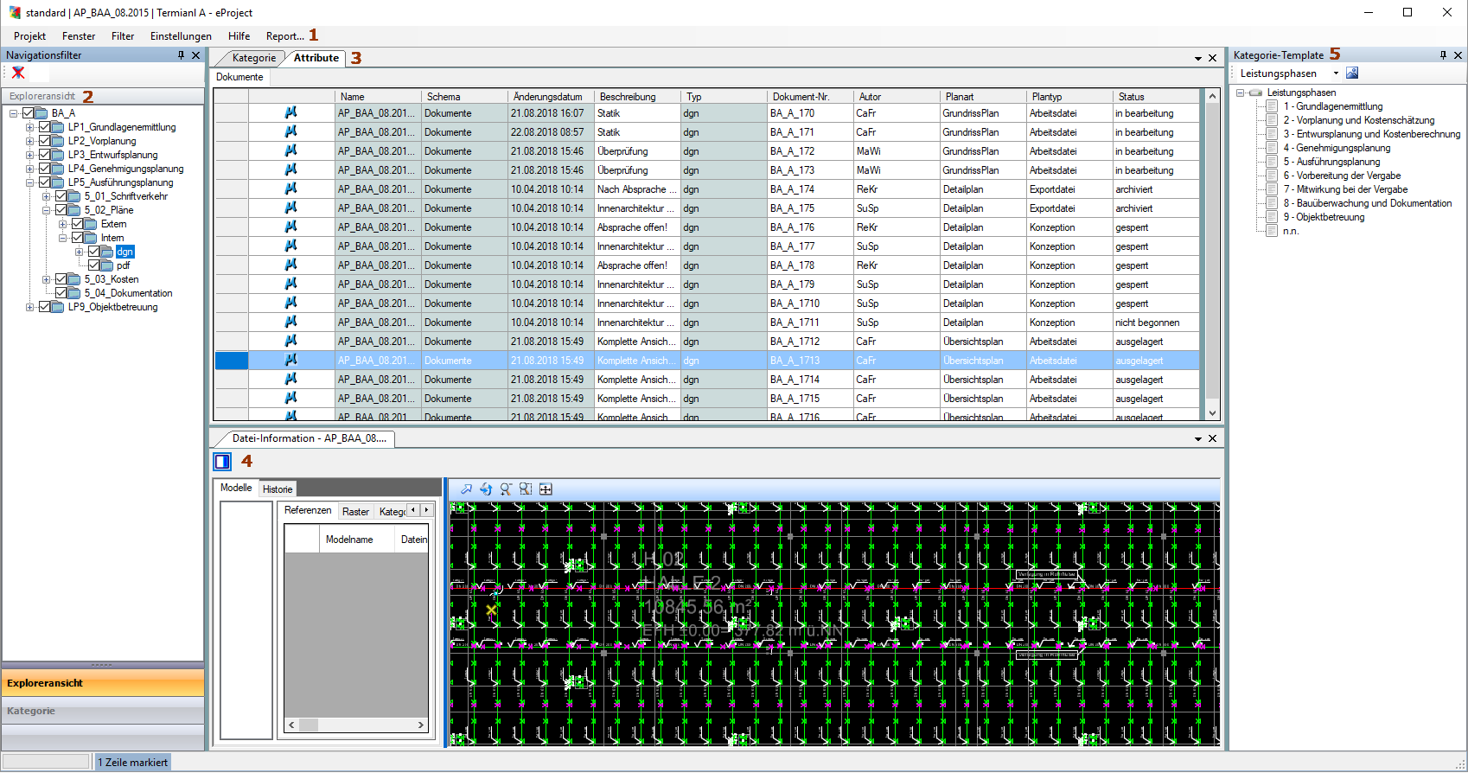Uncheck the BA_A root checkbox
1468x773 pixels.
pos(29,113)
